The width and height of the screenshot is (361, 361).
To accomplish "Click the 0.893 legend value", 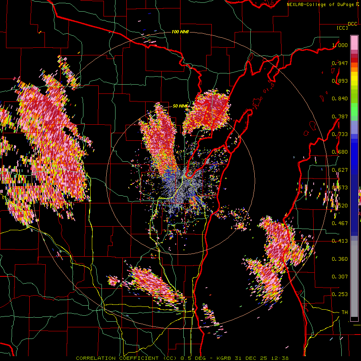I will coord(340,81).
